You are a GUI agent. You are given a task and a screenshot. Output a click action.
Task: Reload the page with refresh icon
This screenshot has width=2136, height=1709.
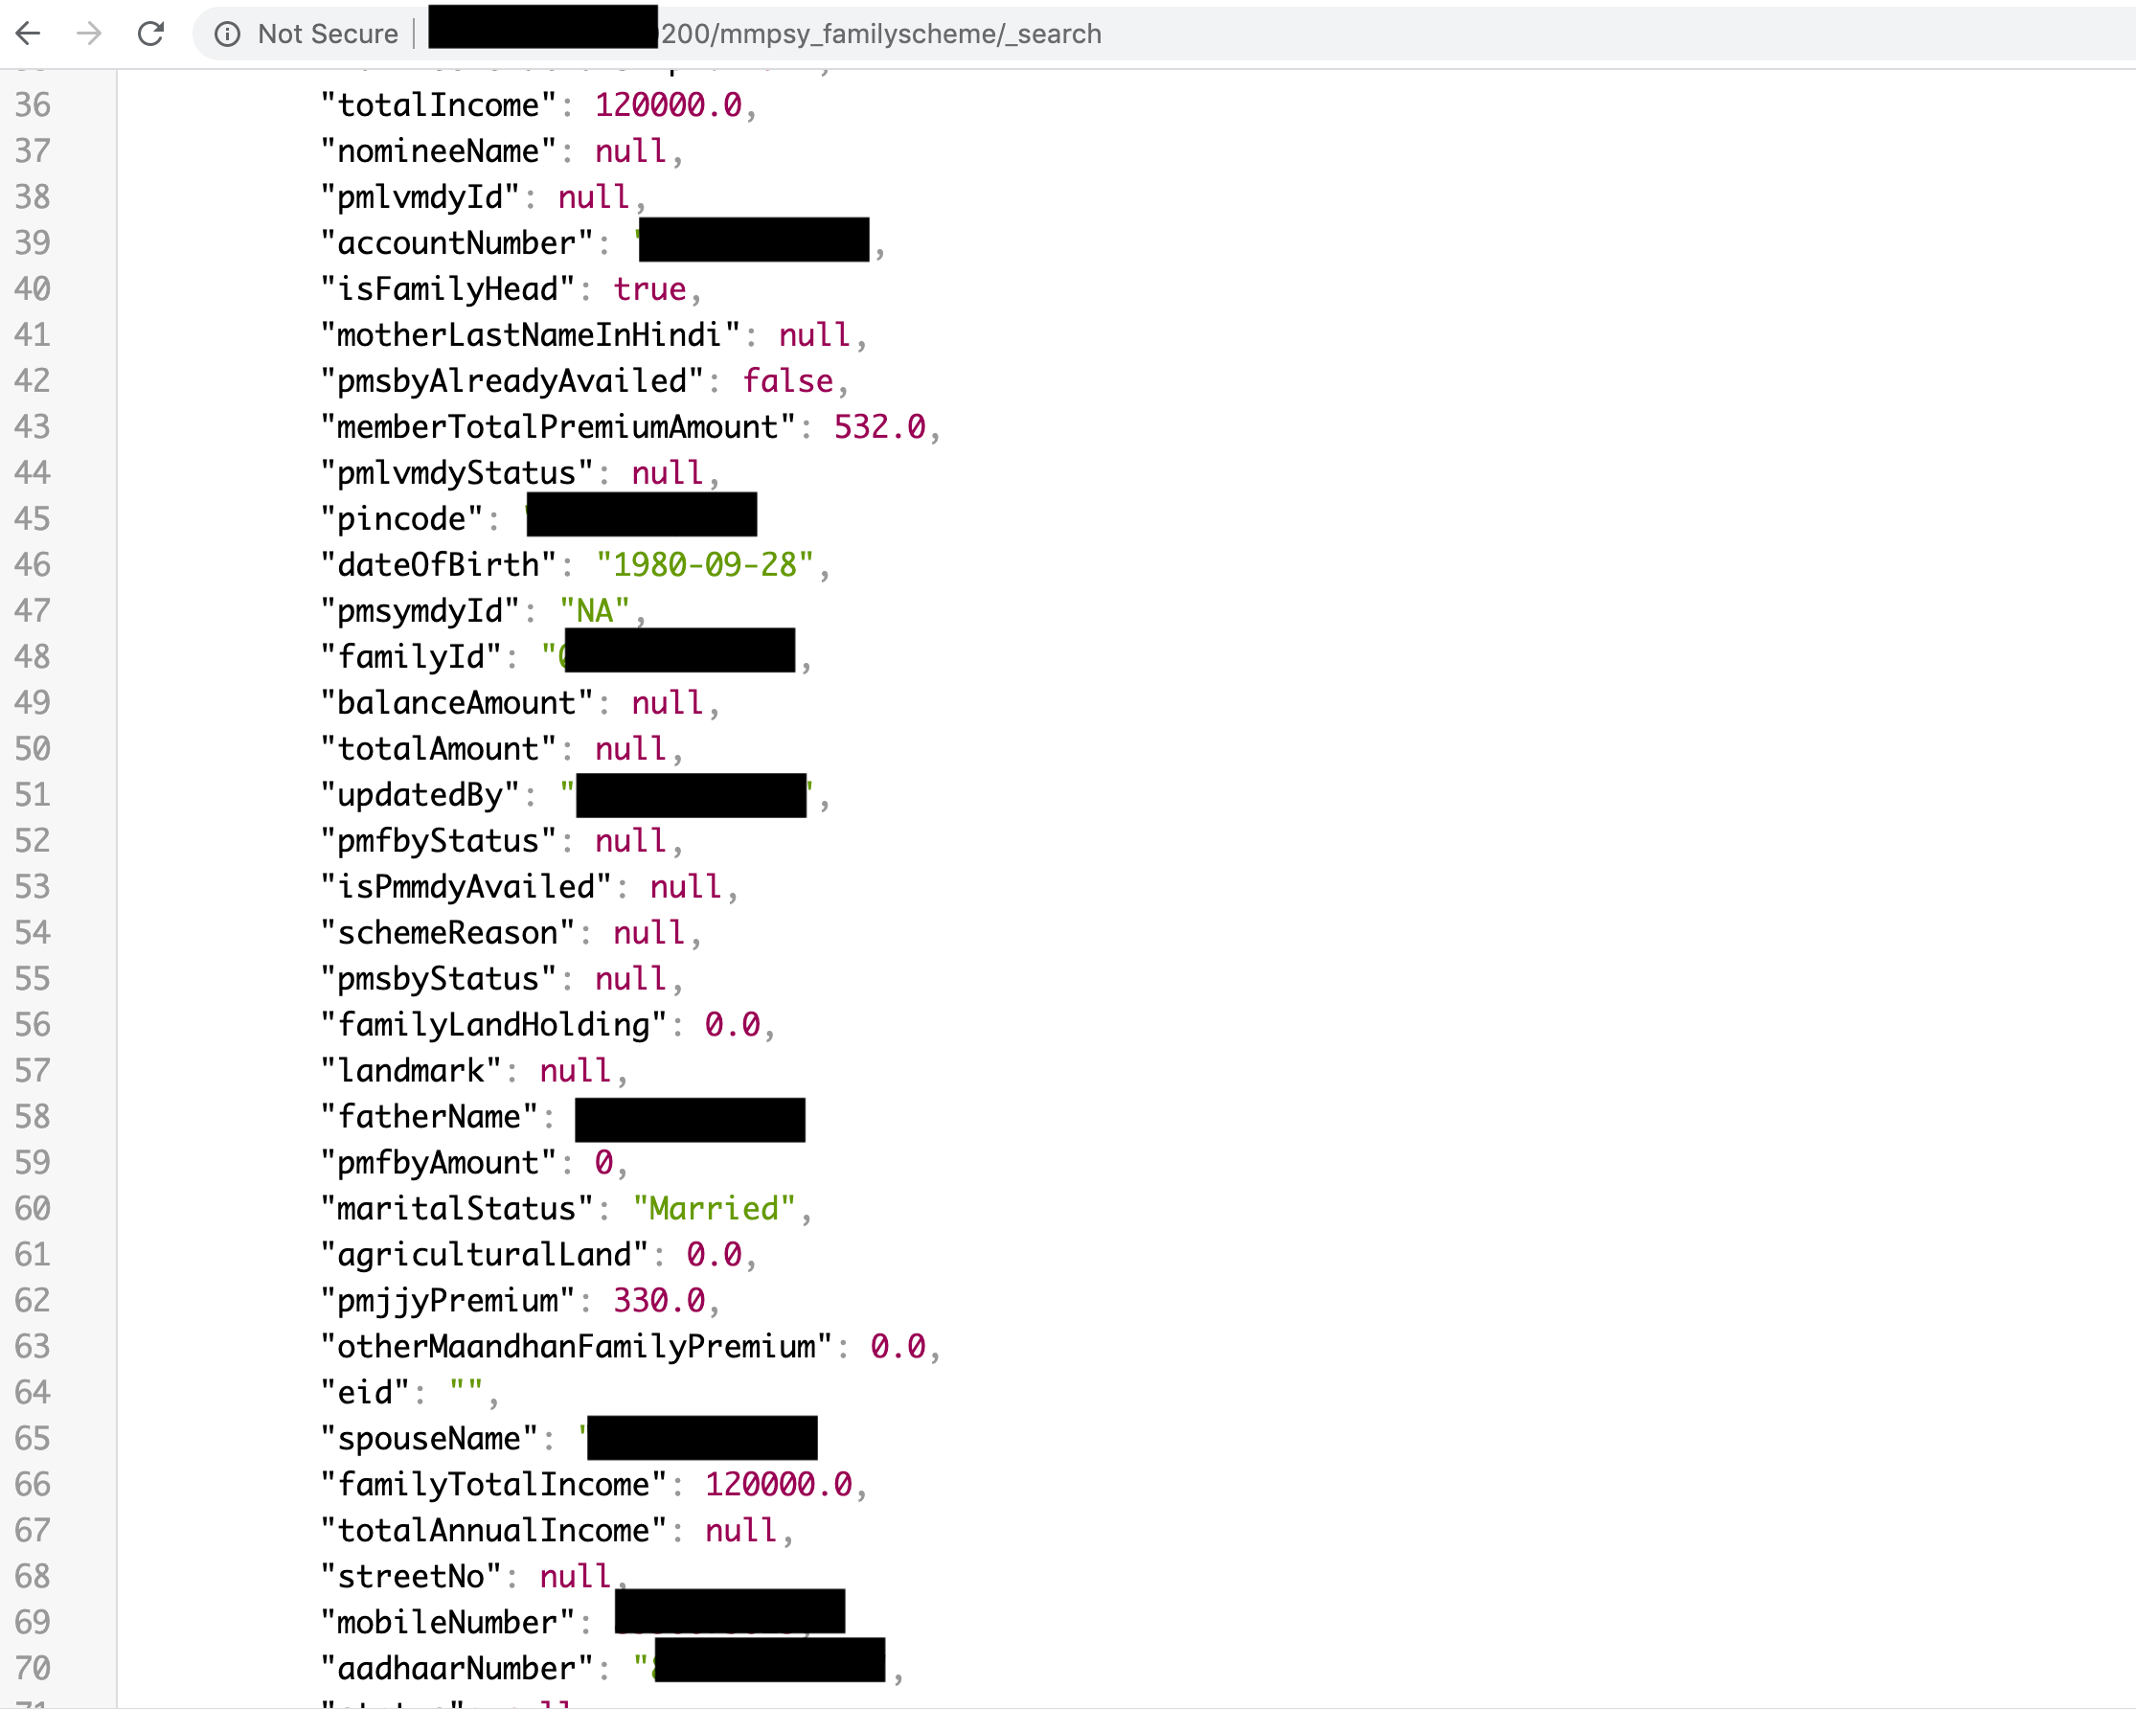[150, 34]
